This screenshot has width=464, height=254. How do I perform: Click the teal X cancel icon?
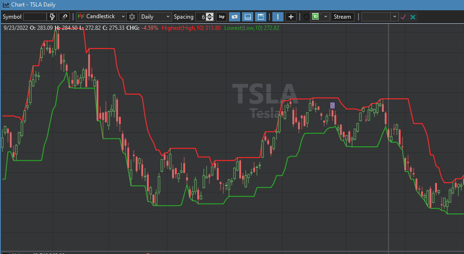coord(413,17)
